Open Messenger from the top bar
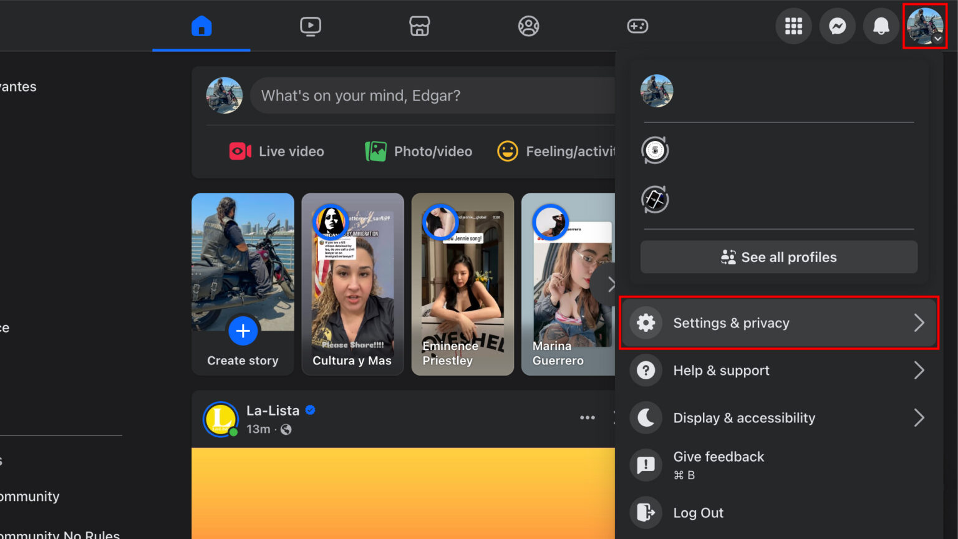 click(x=837, y=26)
